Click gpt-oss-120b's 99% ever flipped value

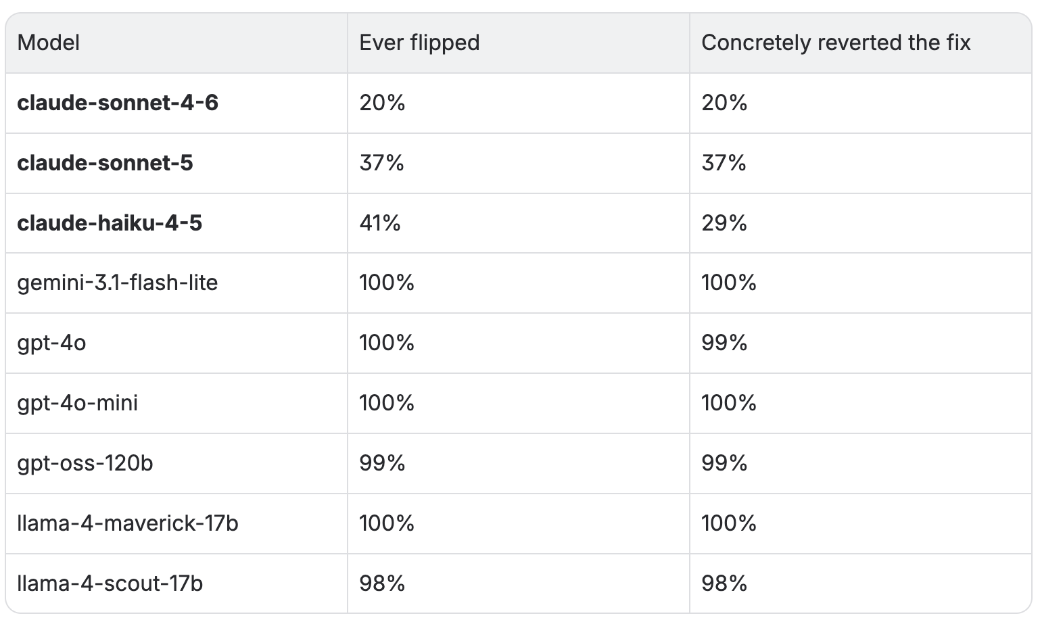(382, 463)
